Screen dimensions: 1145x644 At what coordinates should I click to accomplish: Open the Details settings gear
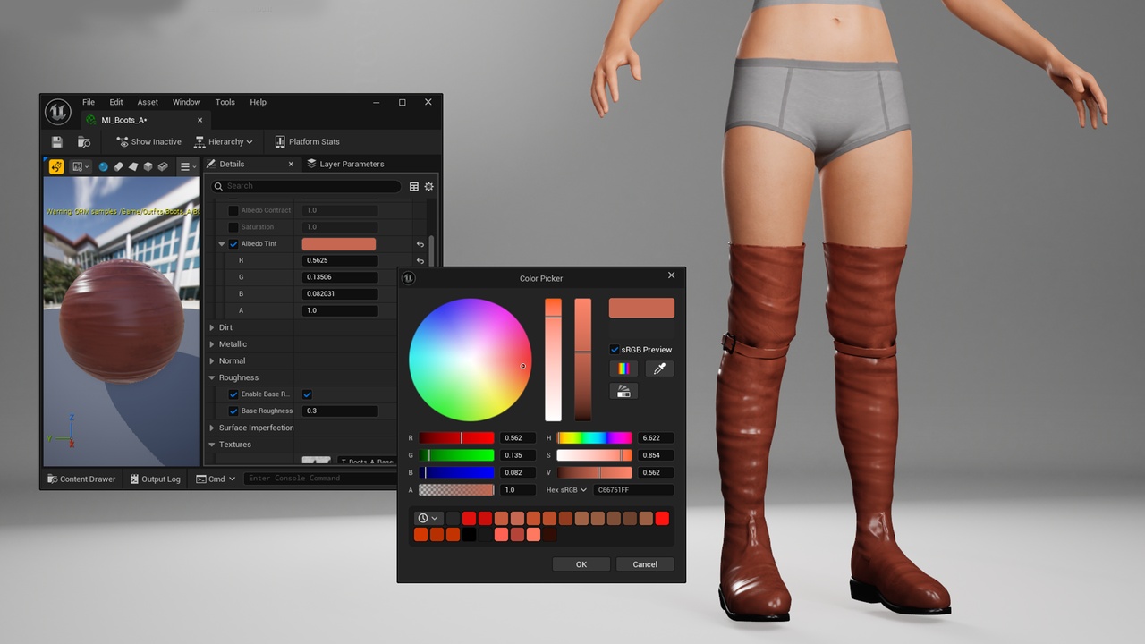click(429, 186)
